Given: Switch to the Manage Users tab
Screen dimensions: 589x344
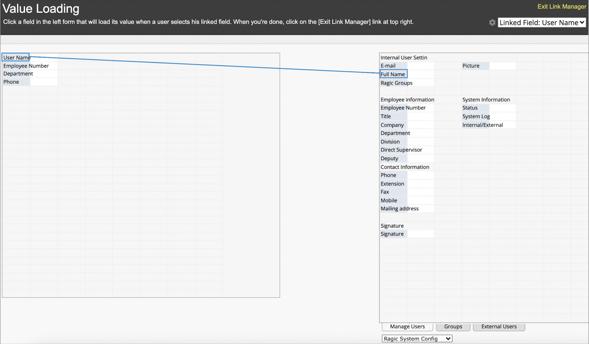Looking at the screenshot, I should [407, 327].
